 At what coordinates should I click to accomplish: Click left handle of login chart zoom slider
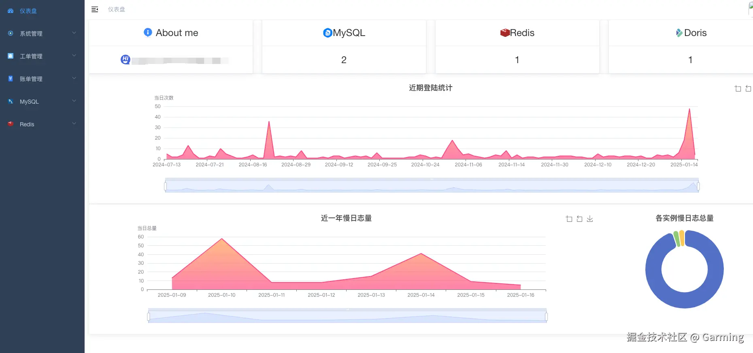click(165, 186)
